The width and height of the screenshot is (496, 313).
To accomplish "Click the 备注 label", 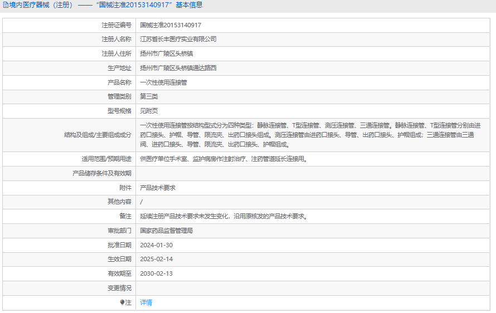I will [125, 216].
